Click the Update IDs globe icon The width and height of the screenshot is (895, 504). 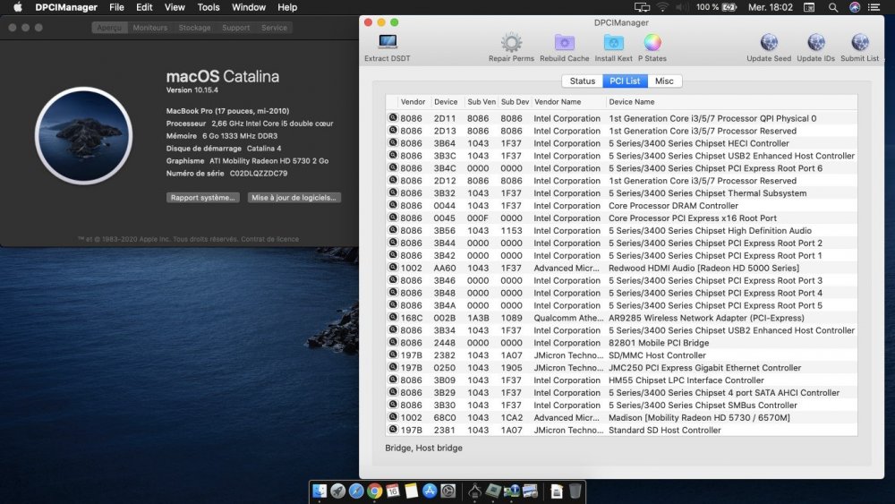(815, 42)
